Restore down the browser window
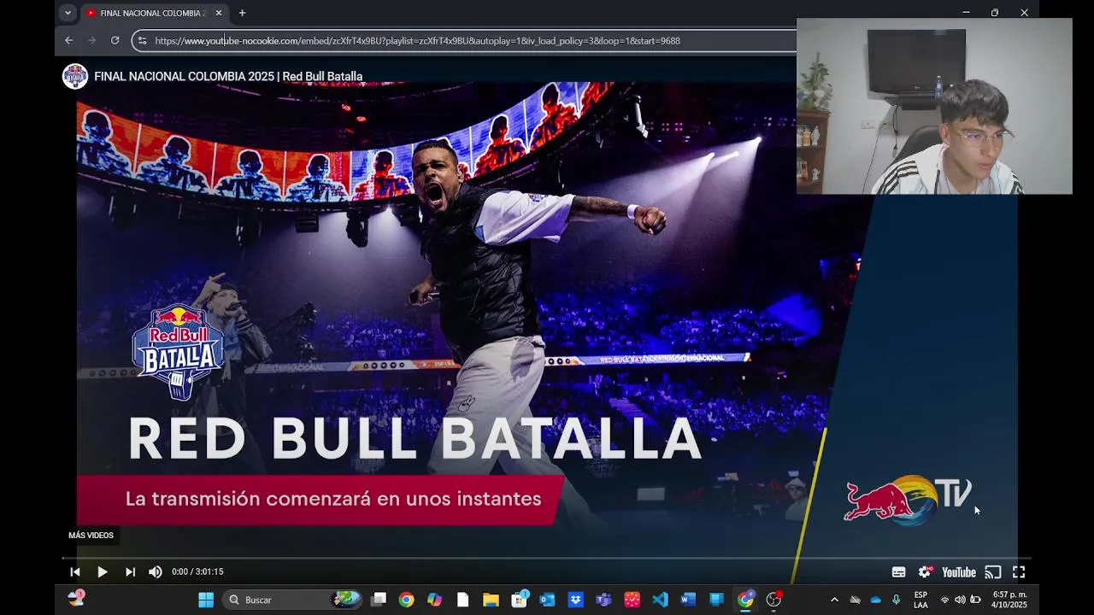This screenshot has width=1094, height=615. 995,13
